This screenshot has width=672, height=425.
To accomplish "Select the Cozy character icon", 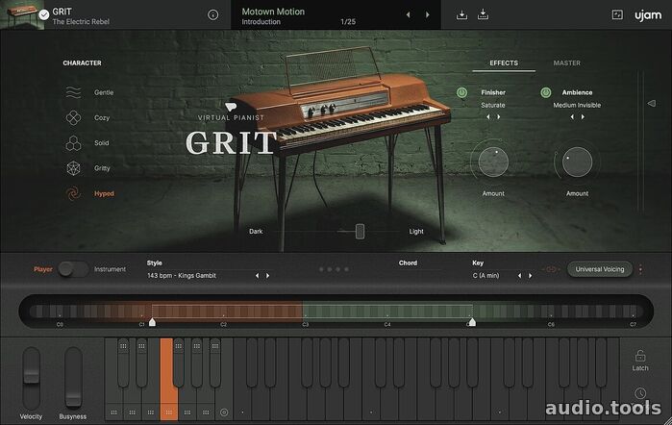I will (x=73, y=118).
